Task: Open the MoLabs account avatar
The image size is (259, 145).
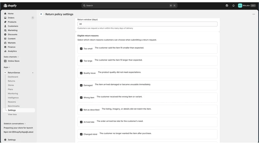Action: point(240,5)
